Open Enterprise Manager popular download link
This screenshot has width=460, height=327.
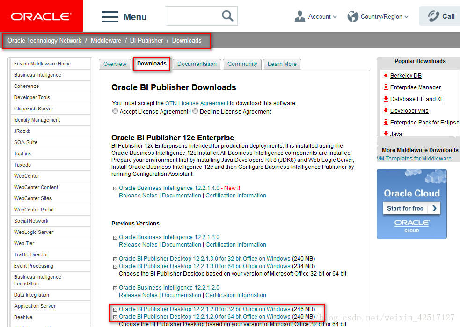pyautogui.click(x=416, y=87)
